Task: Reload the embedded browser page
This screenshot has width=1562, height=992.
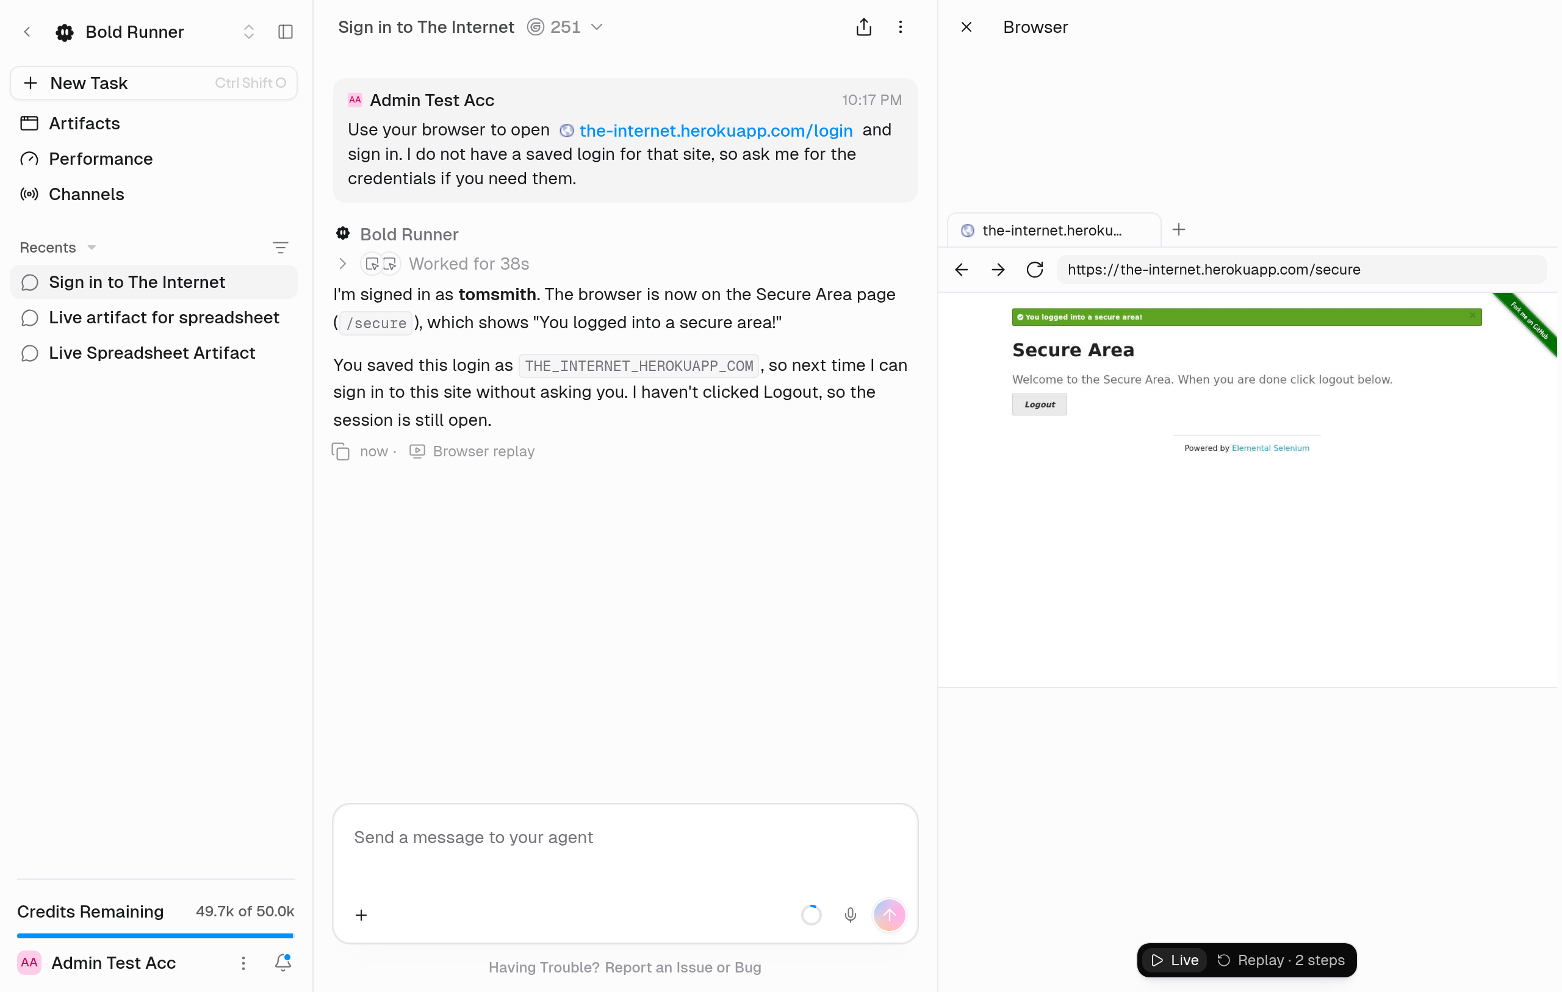Action: (1035, 270)
